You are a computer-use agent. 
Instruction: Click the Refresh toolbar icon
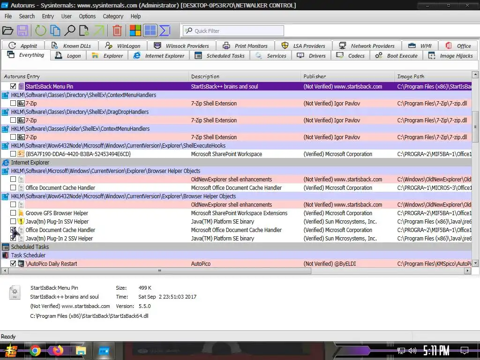click(40, 30)
